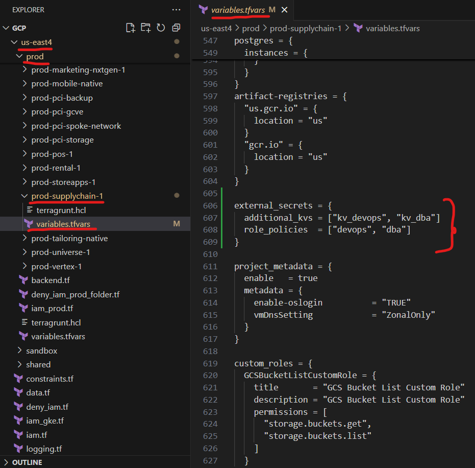Screen dimensions: 475x468
Task: Select the iam_gke.tf file
Action: click(45, 421)
